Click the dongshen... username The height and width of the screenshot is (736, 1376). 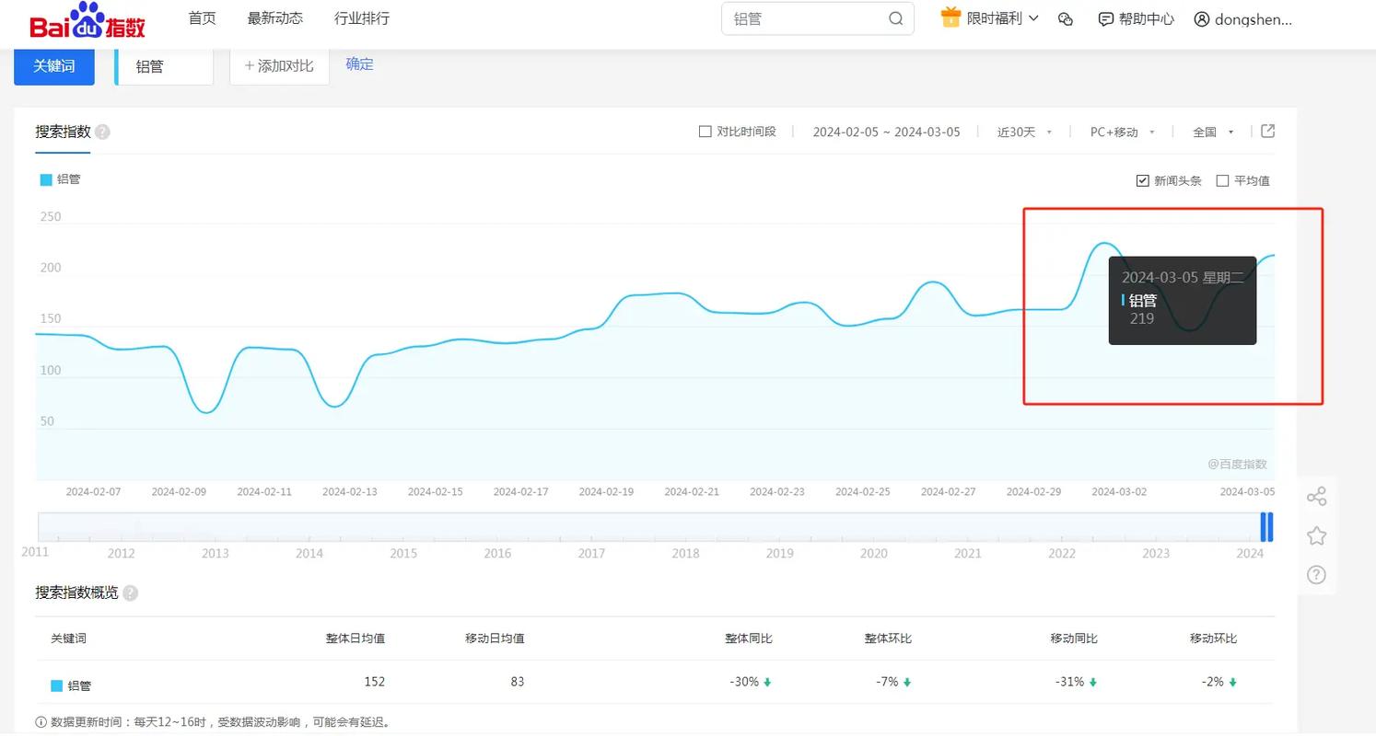(1254, 18)
